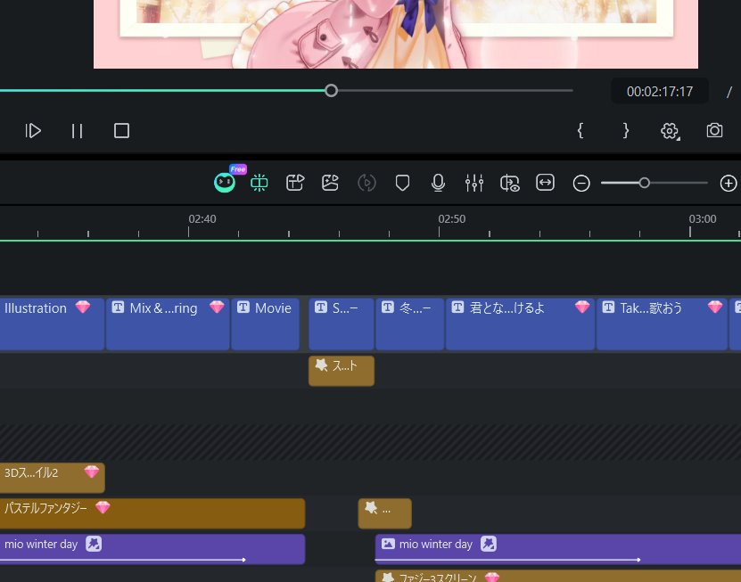
Task: Select the Tak...歌おう title clip
Action: [x=662, y=324]
